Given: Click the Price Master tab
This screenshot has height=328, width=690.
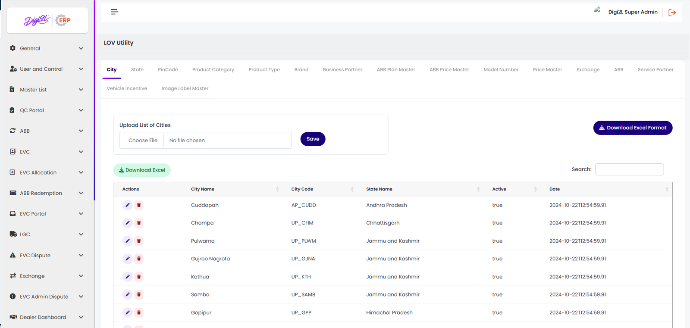Looking at the screenshot, I should pyautogui.click(x=547, y=69).
